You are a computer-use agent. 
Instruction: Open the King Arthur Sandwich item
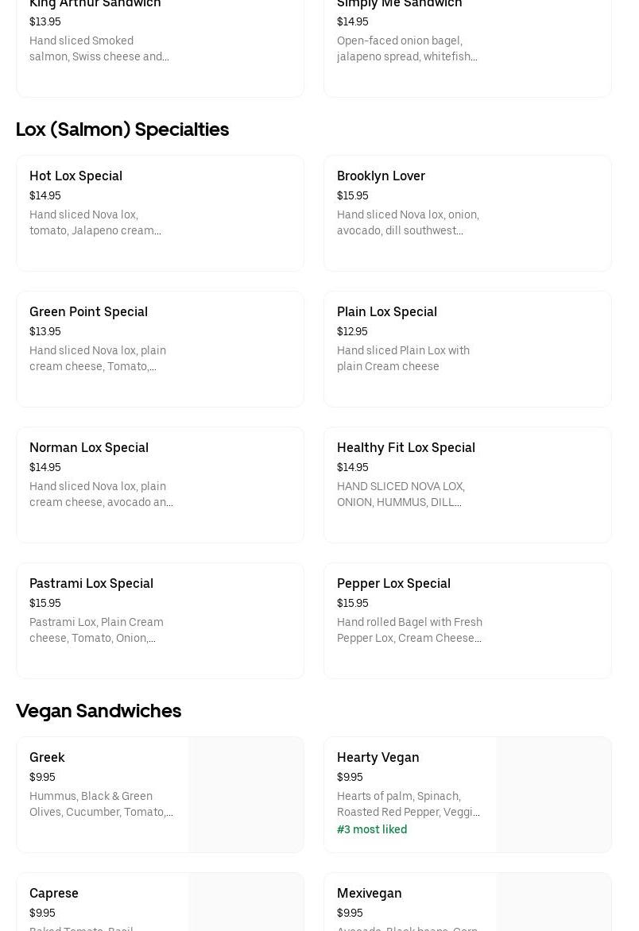[159, 40]
